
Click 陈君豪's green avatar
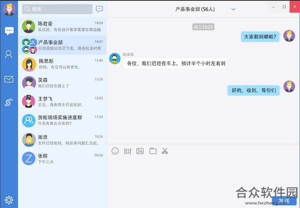(28, 26)
